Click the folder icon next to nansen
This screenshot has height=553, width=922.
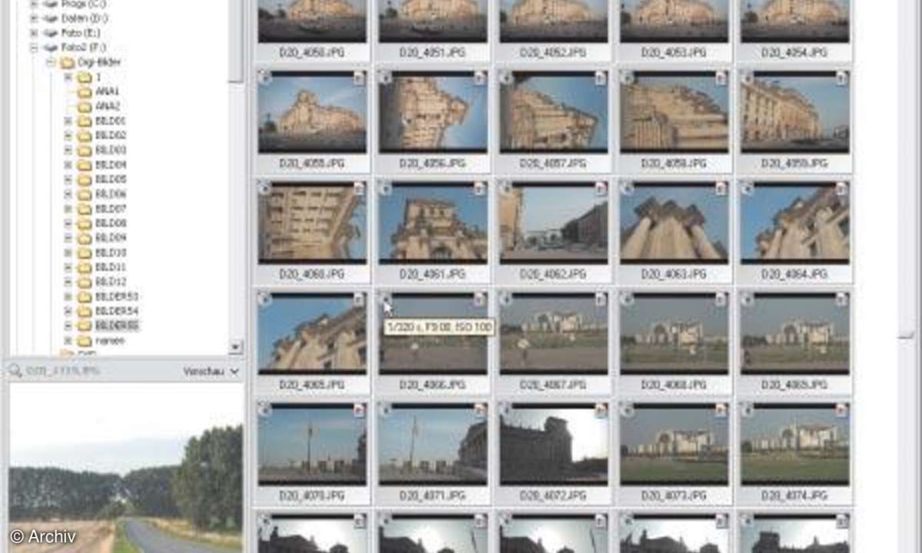(85, 340)
